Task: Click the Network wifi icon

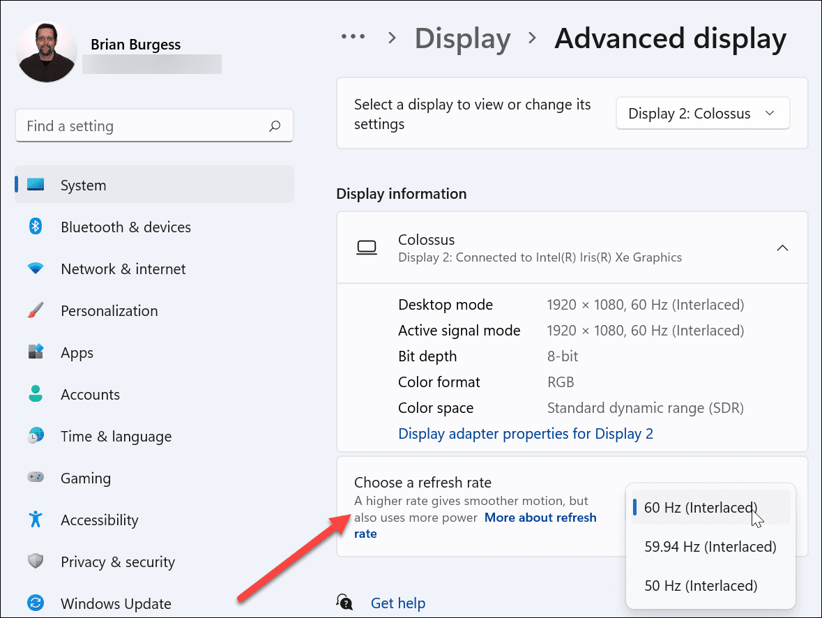Action: pos(35,269)
